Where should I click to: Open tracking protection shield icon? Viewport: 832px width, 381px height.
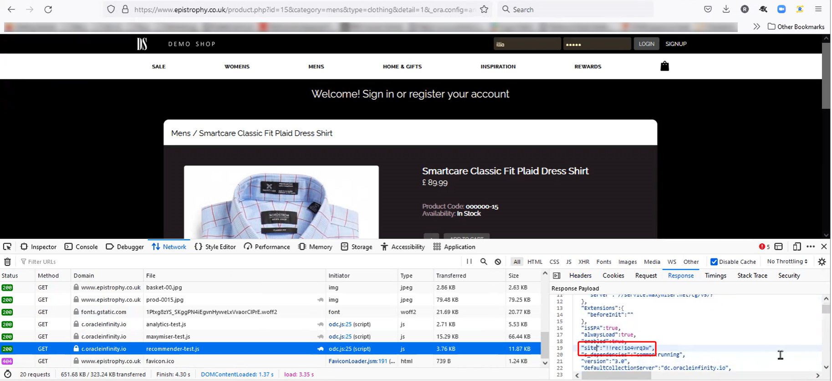[111, 9]
